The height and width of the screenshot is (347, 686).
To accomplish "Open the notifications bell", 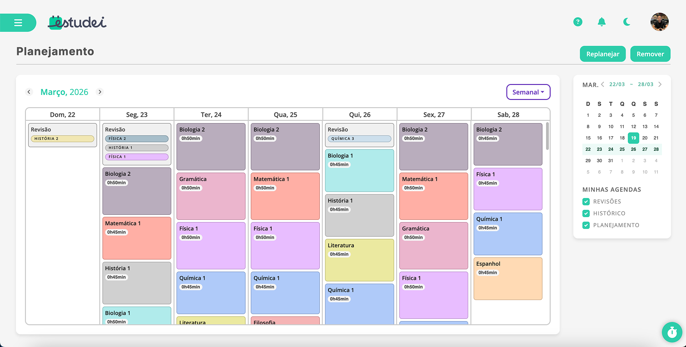I will pos(602,22).
